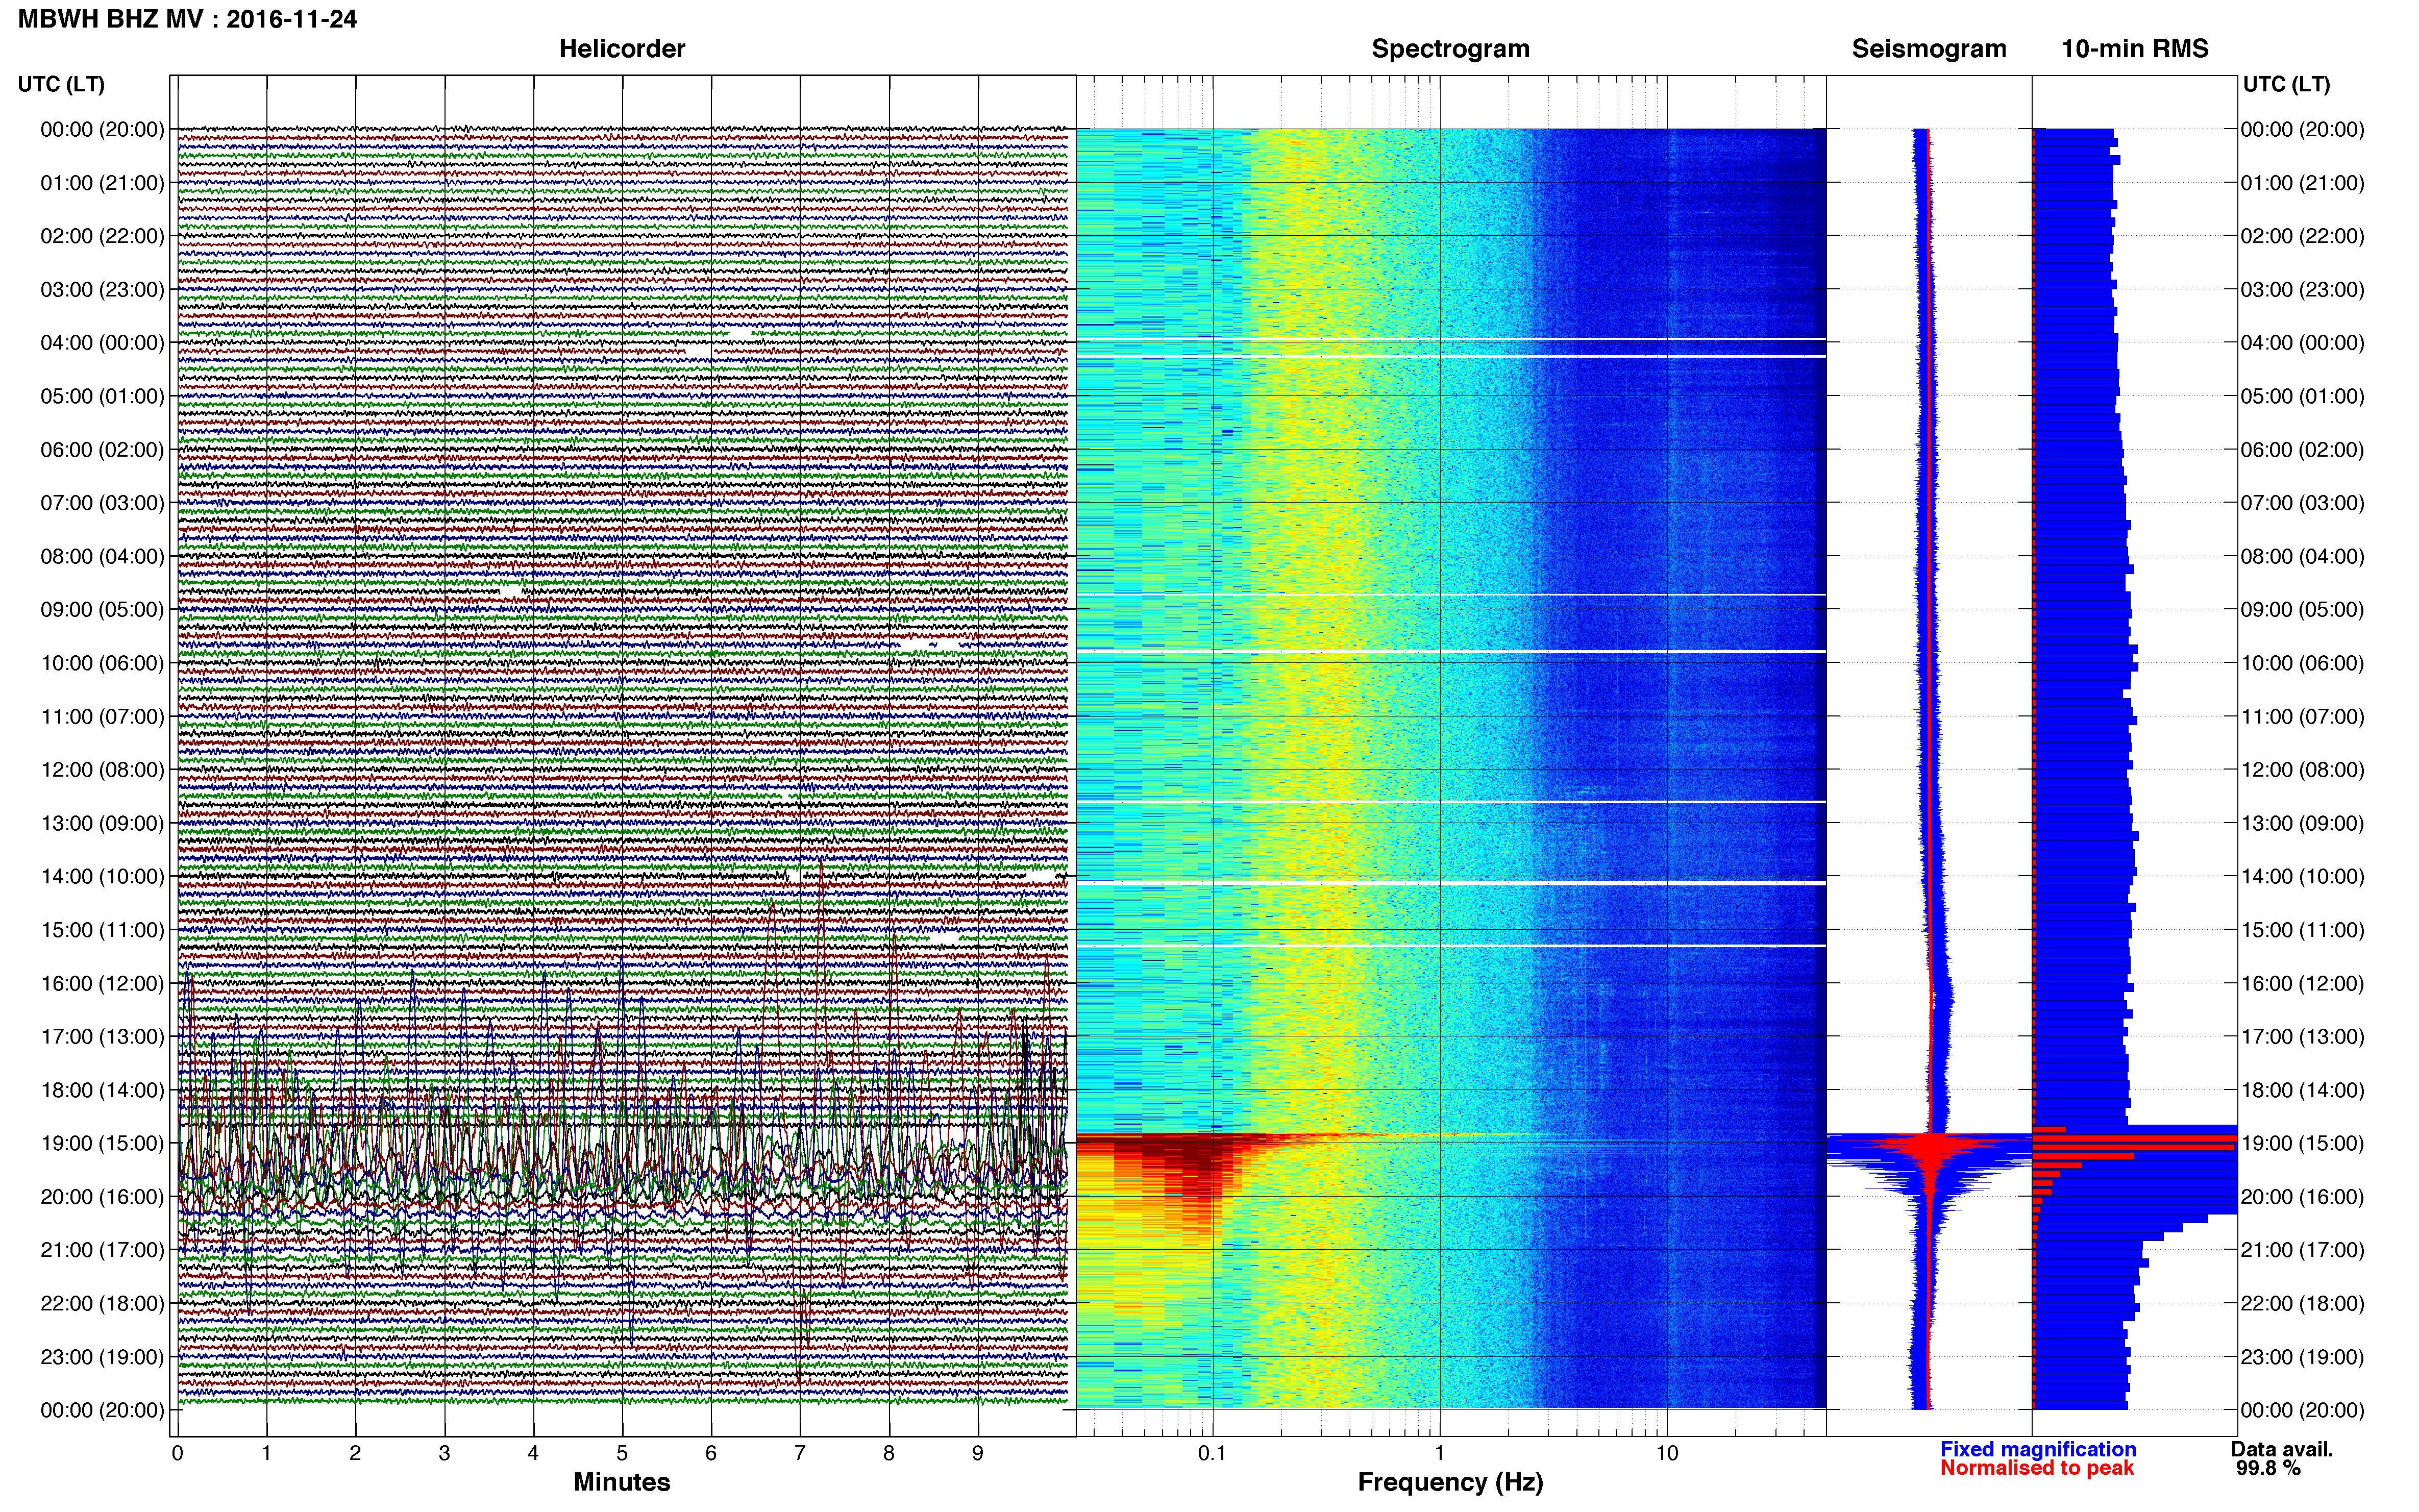Screen dimensions: 2419x1512
Task: Click tick "5" on the Minutes axis
Action: [x=622, y=1454]
